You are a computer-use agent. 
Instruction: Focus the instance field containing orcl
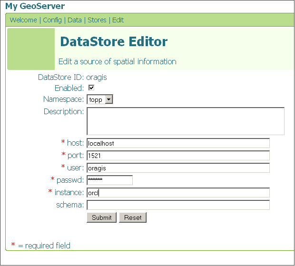178,193
